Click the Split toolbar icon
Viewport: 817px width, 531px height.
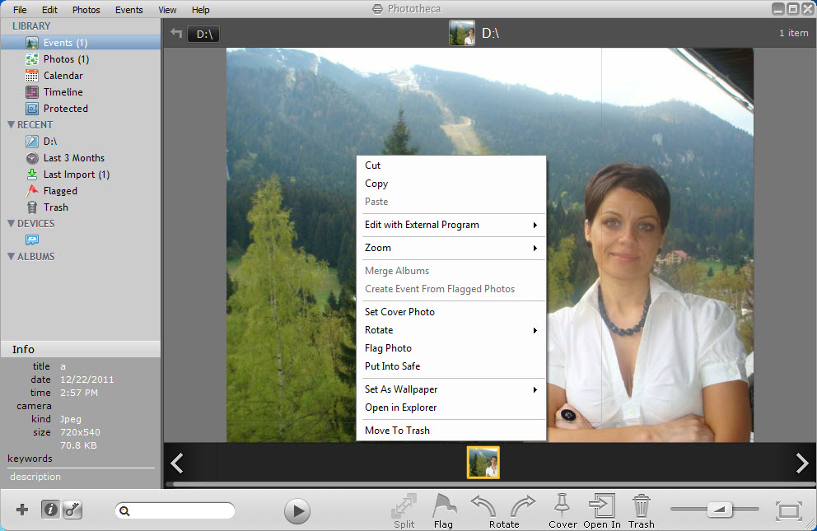pos(404,511)
